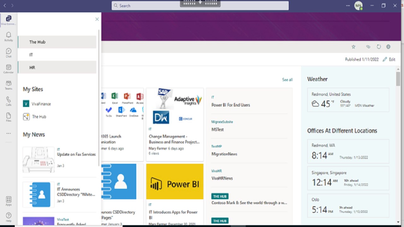The height and width of the screenshot is (227, 404).
Task: Click the My Sites heading
Action: [33, 89]
